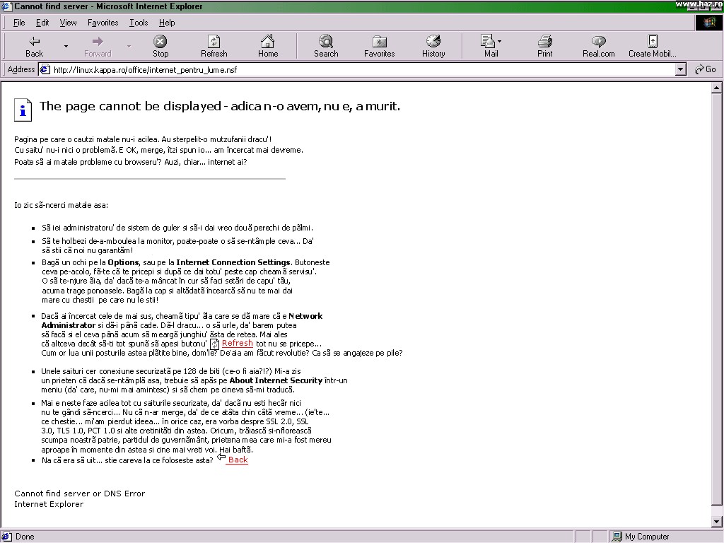Open the Tools menu

[139, 23]
